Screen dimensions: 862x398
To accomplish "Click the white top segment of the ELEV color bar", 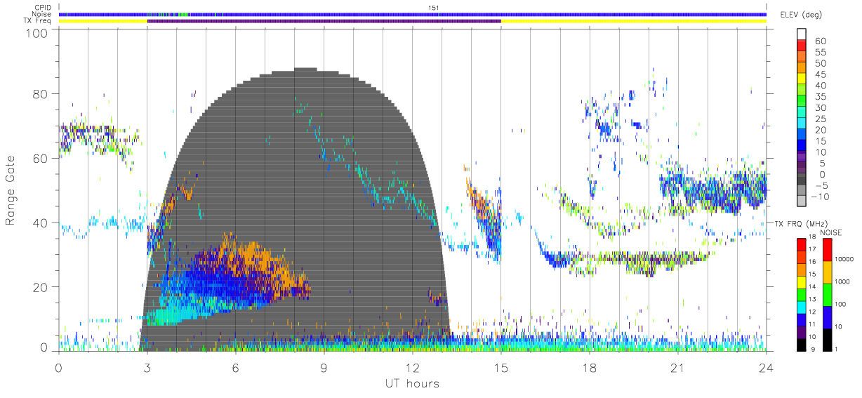I will (x=802, y=32).
